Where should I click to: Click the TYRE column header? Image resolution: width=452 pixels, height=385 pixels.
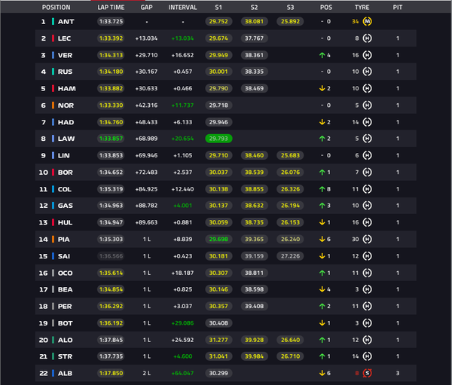click(x=362, y=8)
